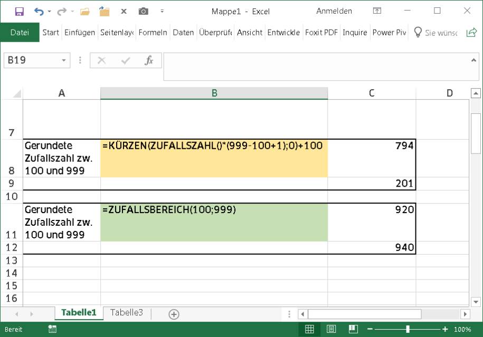Click cell with ZUFALLSBEREICH(100;999) formula

point(214,222)
